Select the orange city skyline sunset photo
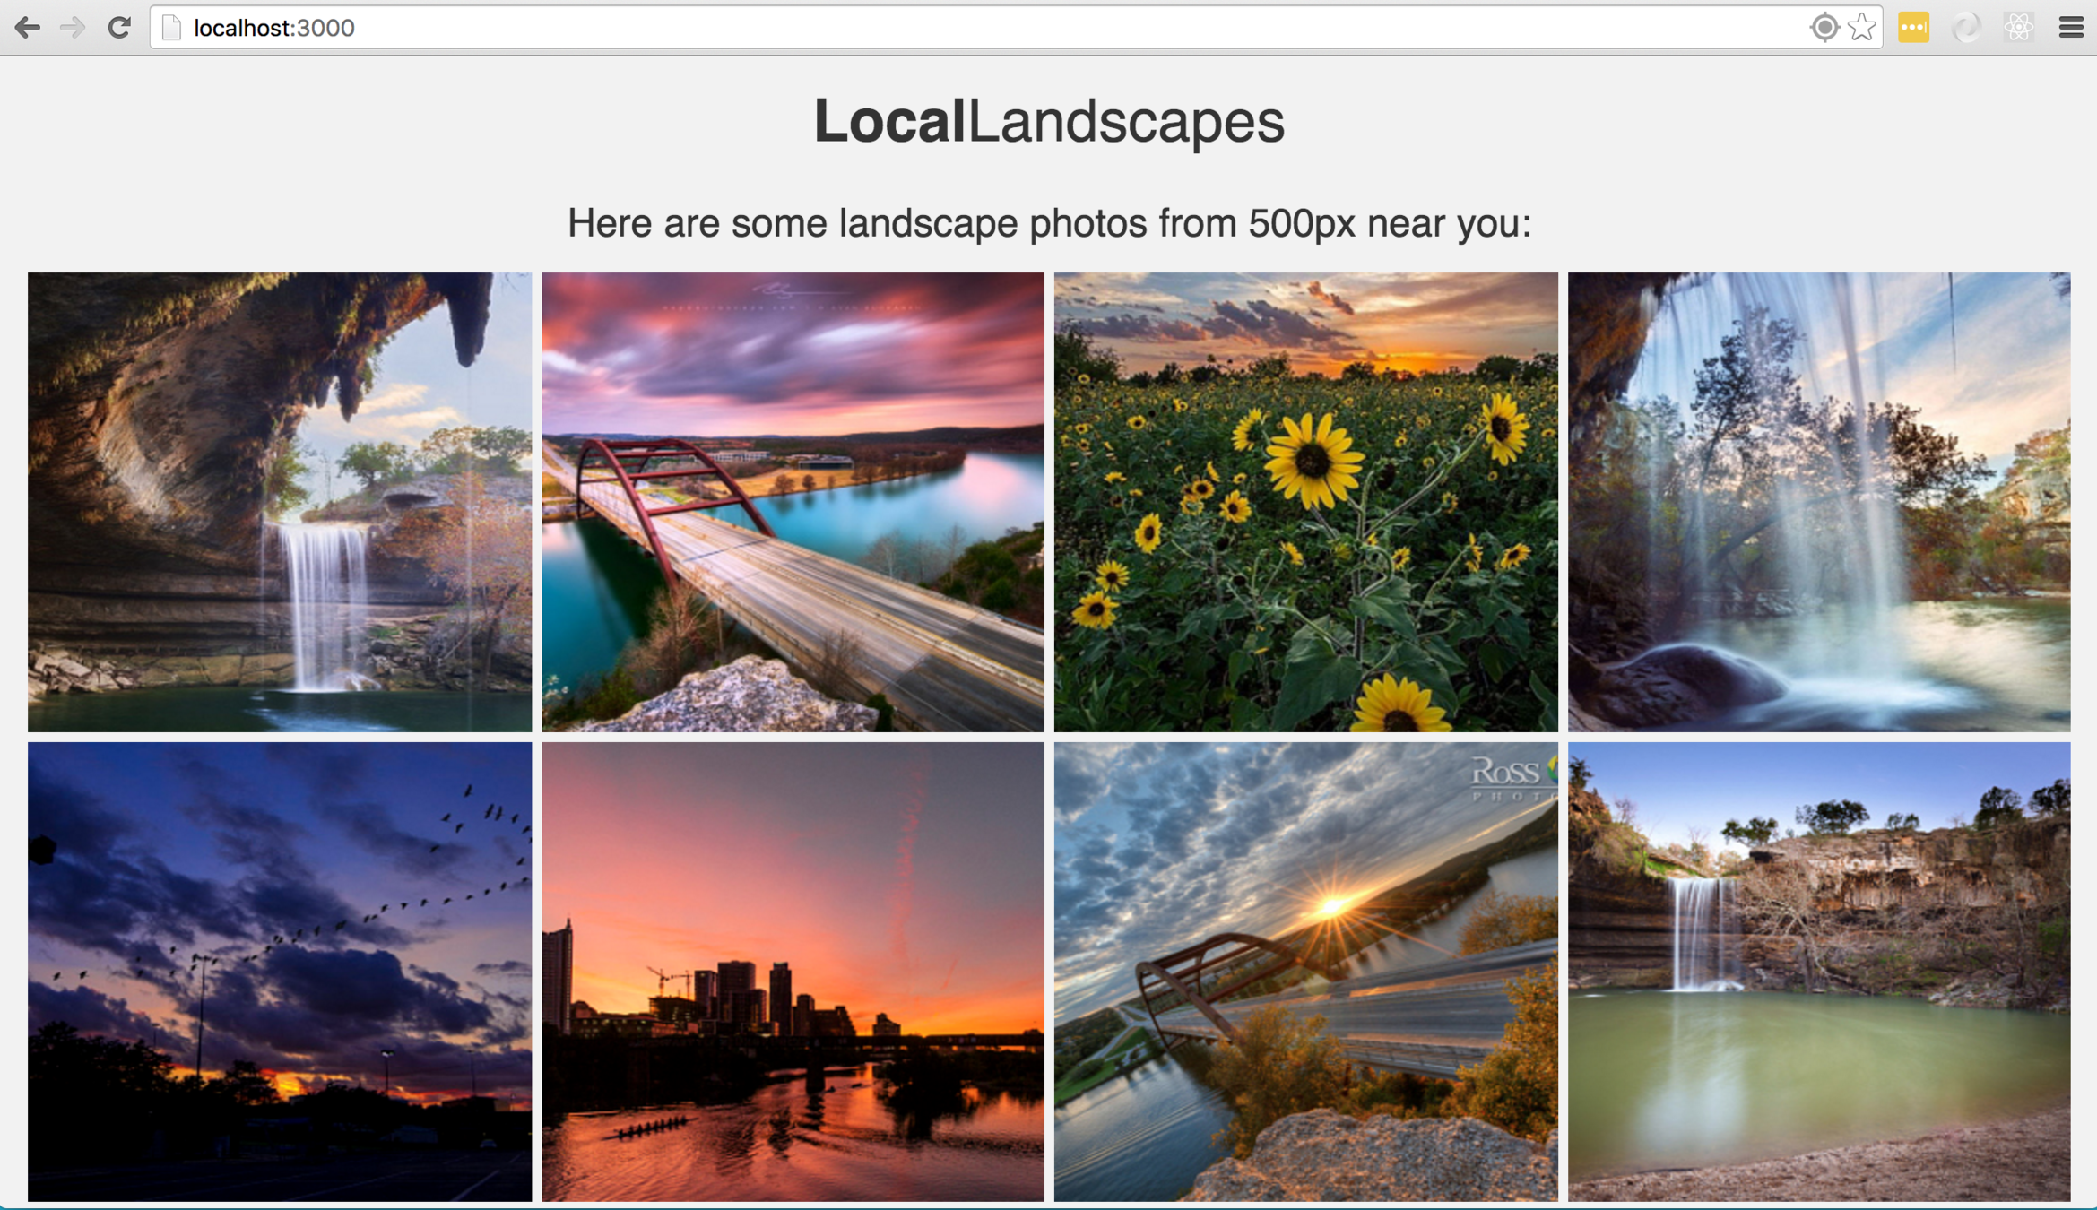This screenshot has width=2097, height=1210. [x=793, y=971]
